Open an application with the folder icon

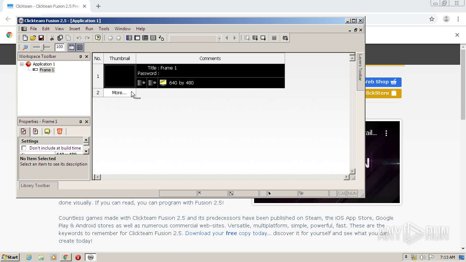click(x=33, y=38)
